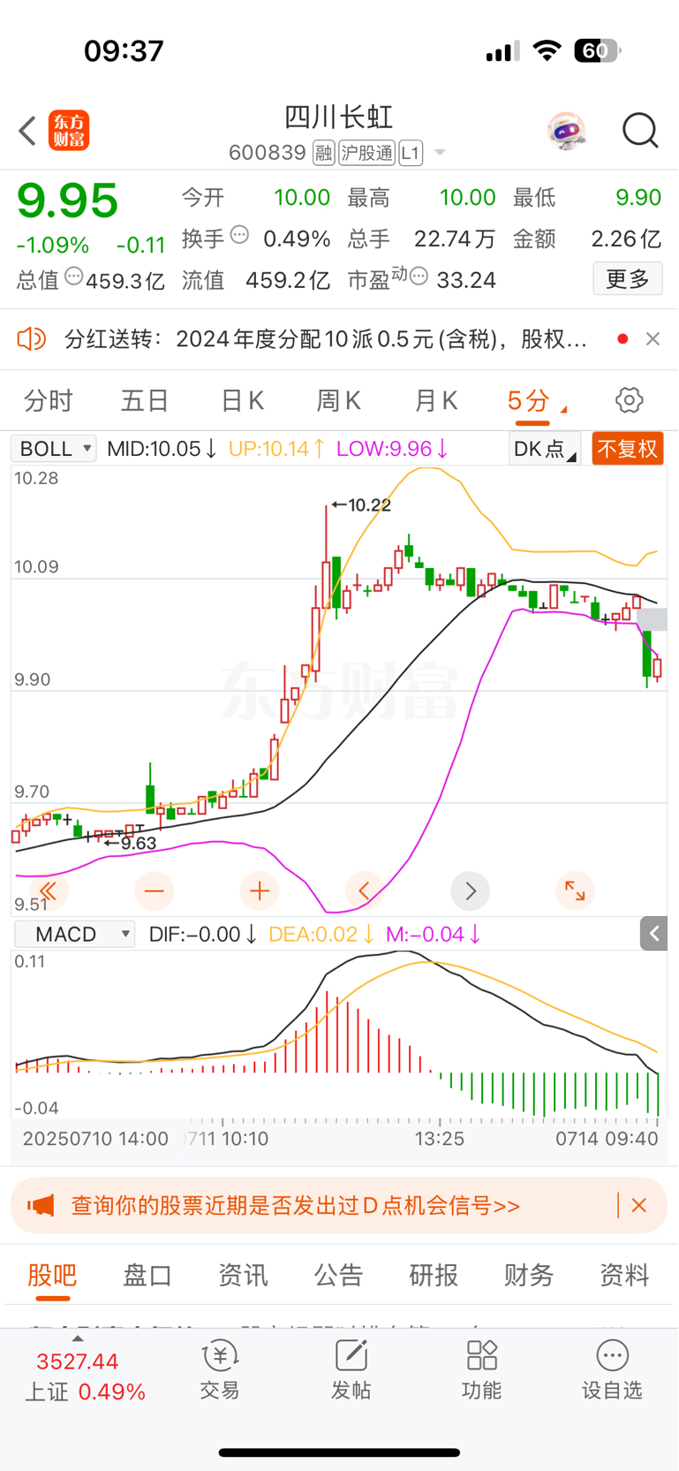Zoom out chart with minus button

pyautogui.click(x=154, y=891)
